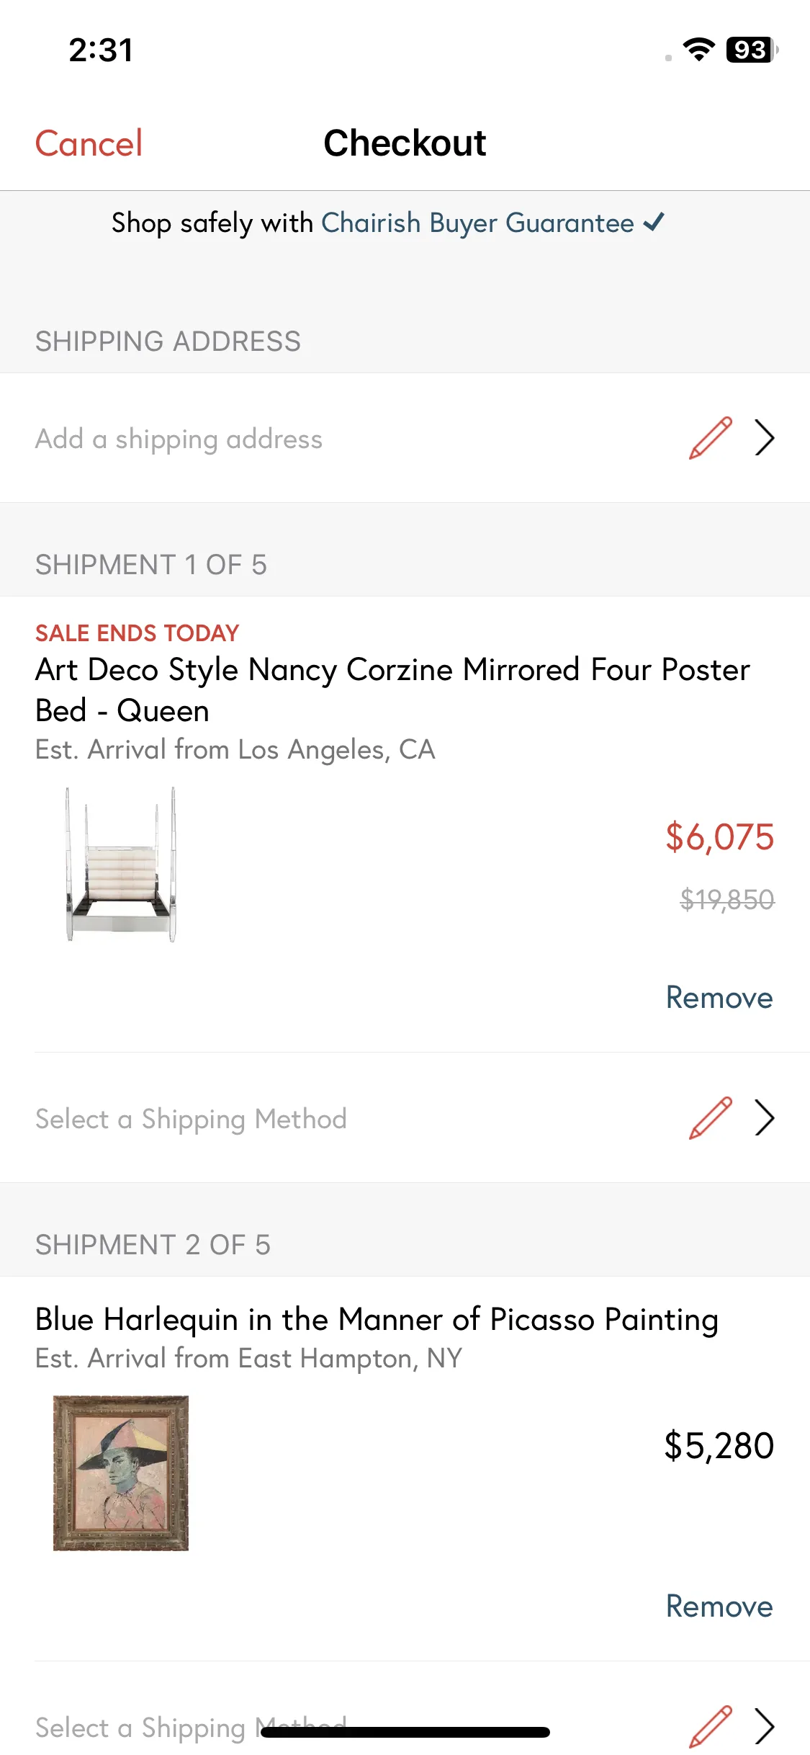
Task: Tap pencil icon for shipment 2 shipping method
Action: [711, 1726]
